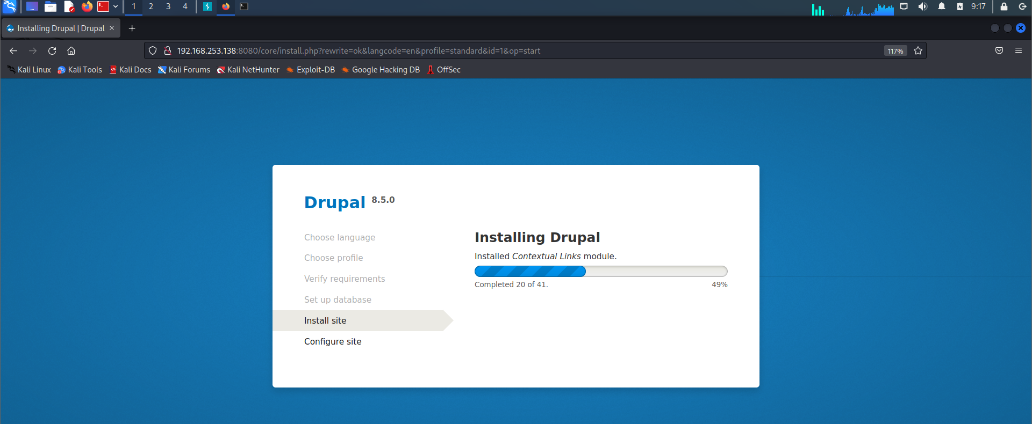Click the Set up database step
The width and height of the screenshot is (1032, 424).
[338, 299]
